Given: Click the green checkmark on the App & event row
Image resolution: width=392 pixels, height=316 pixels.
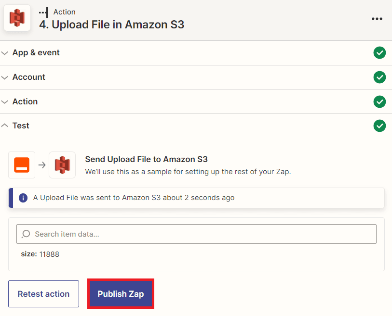Looking at the screenshot, I should [379, 53].
